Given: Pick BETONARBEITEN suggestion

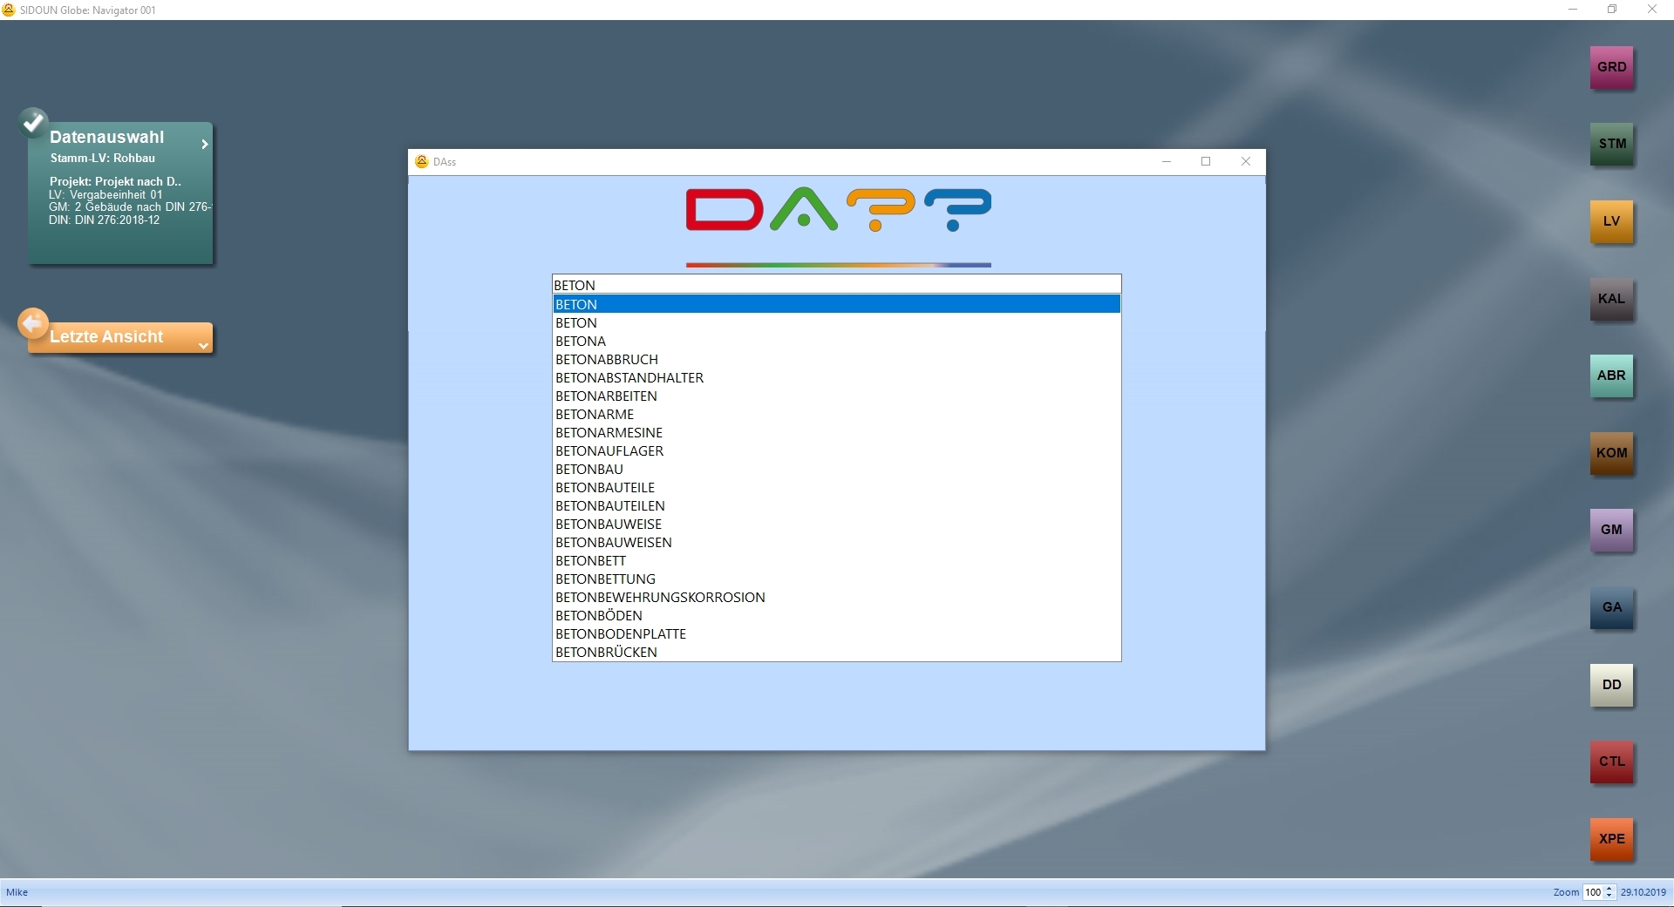Looking at the screenshot, I should click(x=837, y=396).
